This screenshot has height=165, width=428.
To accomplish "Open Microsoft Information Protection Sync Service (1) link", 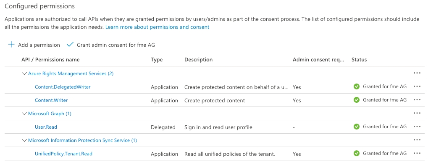I will pyautogui.click(x=82, y=140).
